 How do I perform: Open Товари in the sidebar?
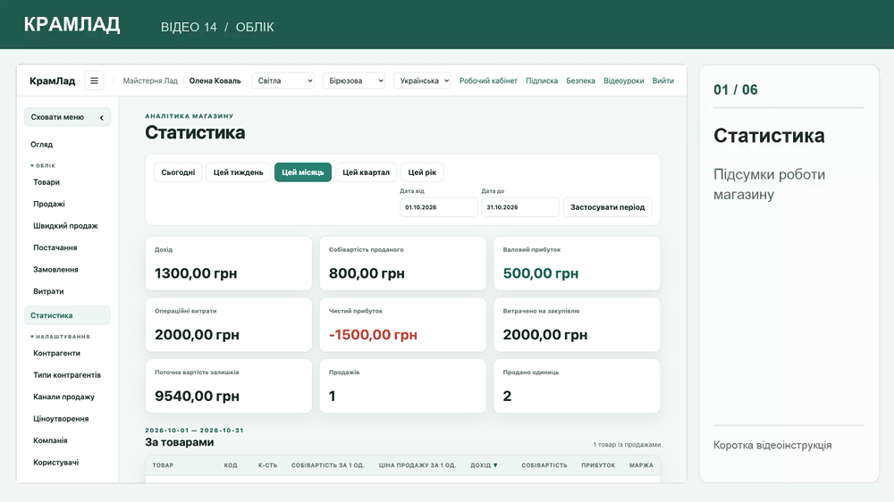coord(46,182)
